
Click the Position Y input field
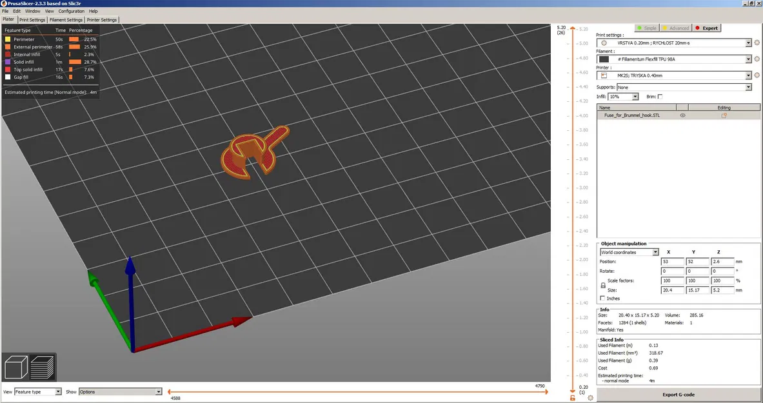tap(697, 261)
